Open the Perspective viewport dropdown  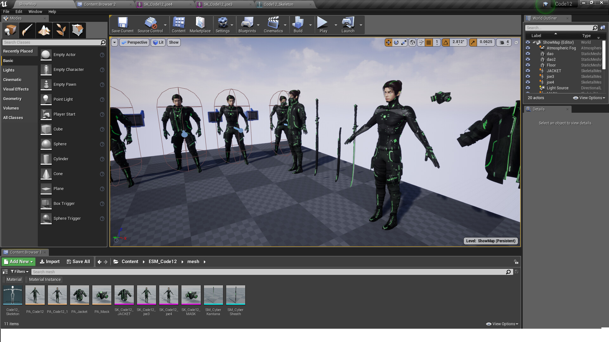134,42
